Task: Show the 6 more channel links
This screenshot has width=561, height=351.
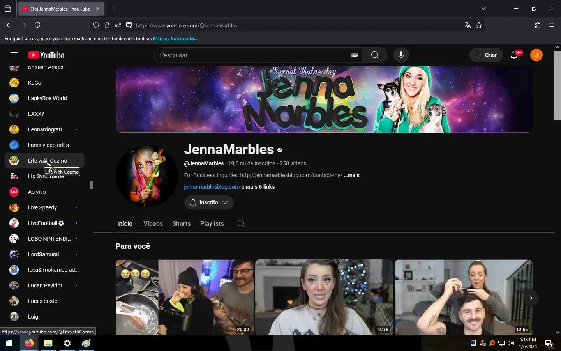Action: pos(258,187)
